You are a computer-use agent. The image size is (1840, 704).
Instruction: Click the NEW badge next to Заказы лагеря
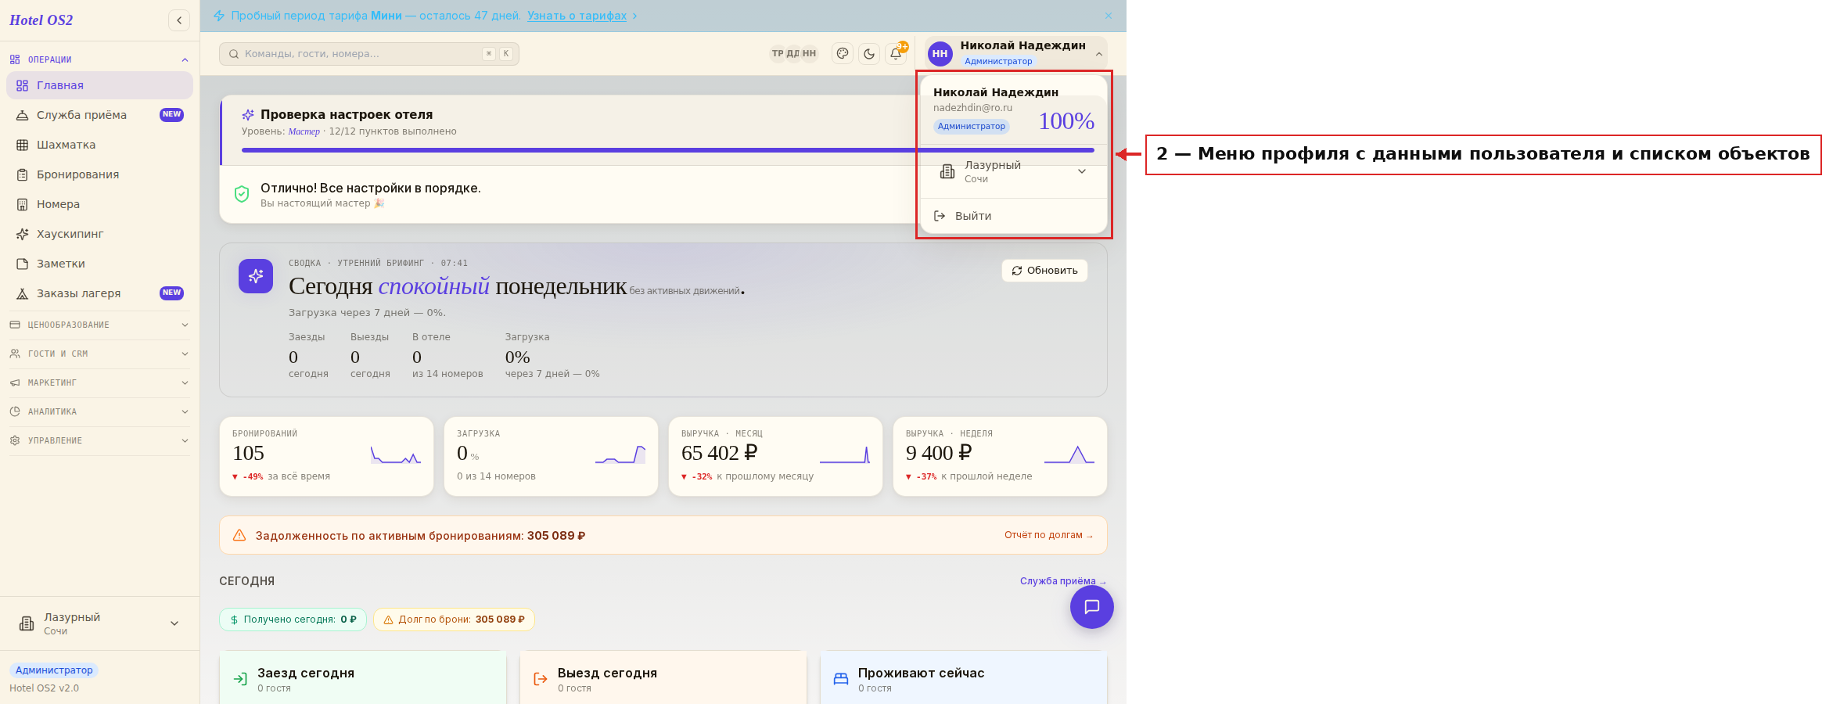pyautogui.click(x=171, y=293)
